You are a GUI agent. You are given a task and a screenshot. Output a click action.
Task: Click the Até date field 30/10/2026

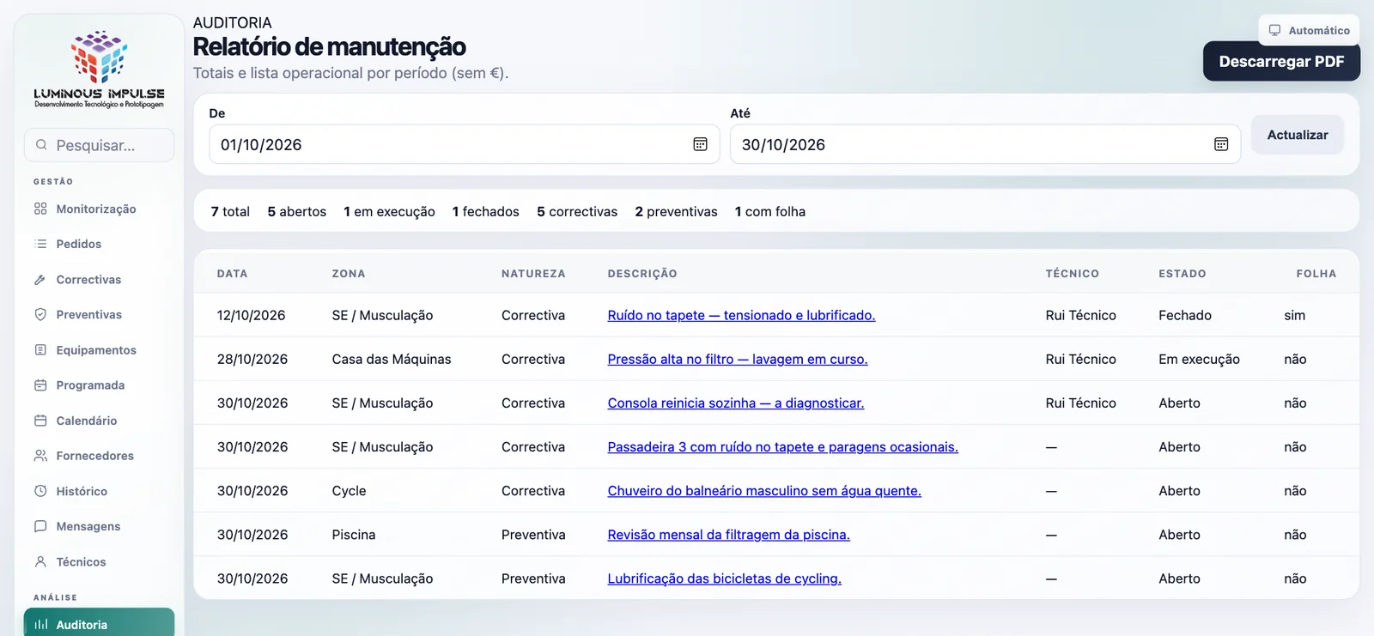click(985, 144)
